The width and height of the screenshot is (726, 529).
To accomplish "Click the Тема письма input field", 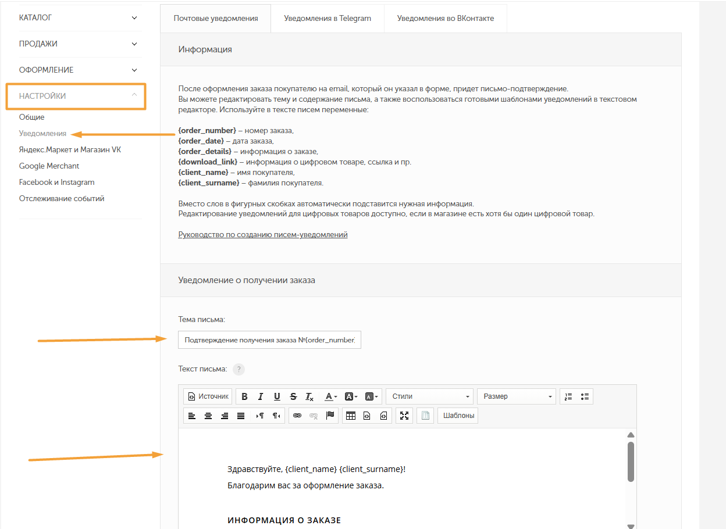I will (x=269, y=340).
